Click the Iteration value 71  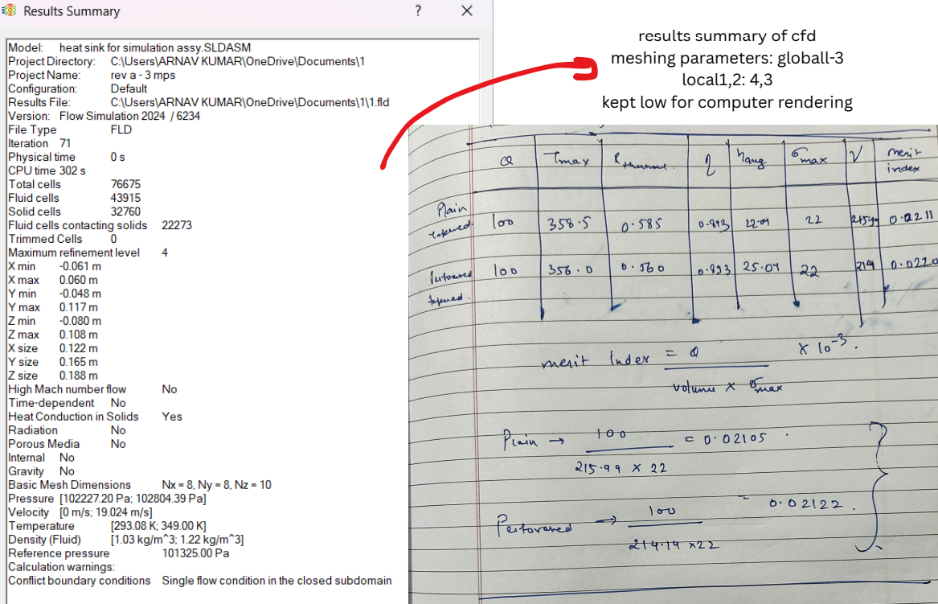[65, 144]
